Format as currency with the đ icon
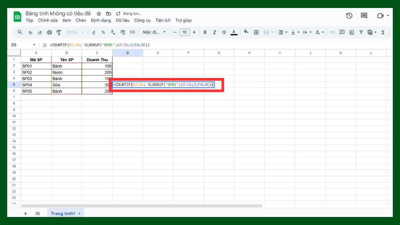This screenshot has height=225, width=400. click(x=94, y=32)
